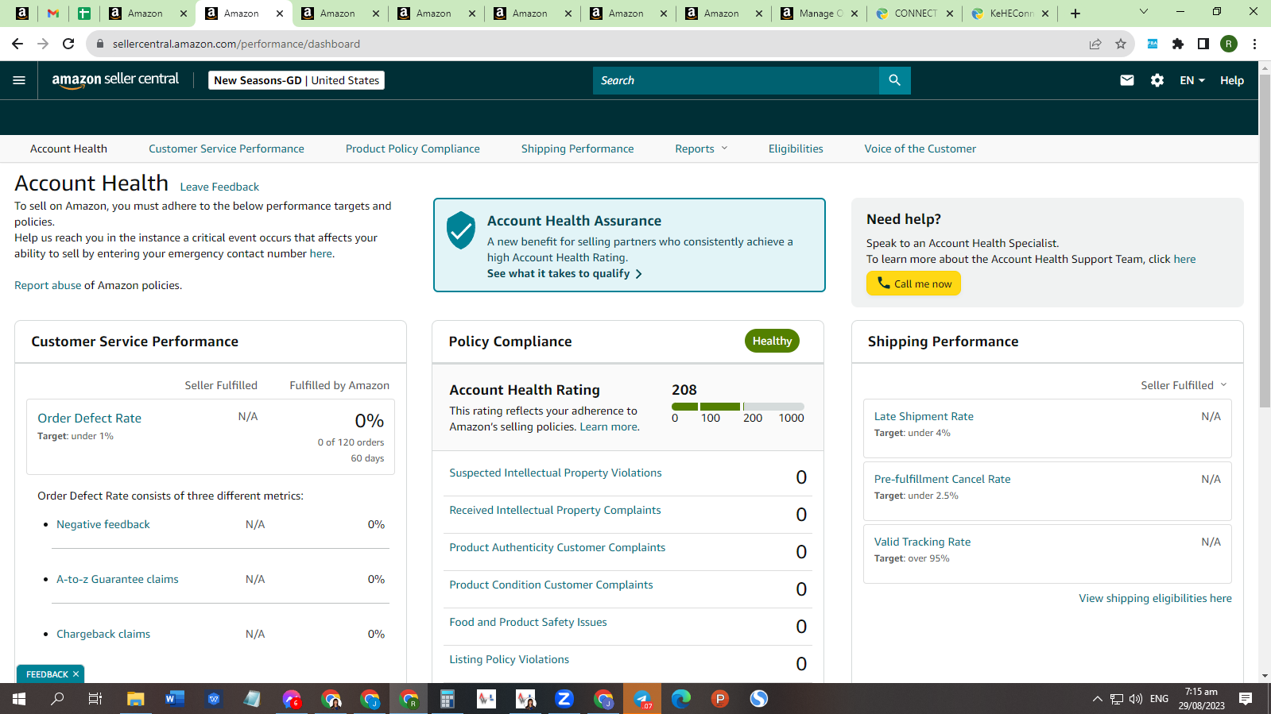Click the Learn more link
Viewport: 1271px width, 714px height.
[609, 426]
